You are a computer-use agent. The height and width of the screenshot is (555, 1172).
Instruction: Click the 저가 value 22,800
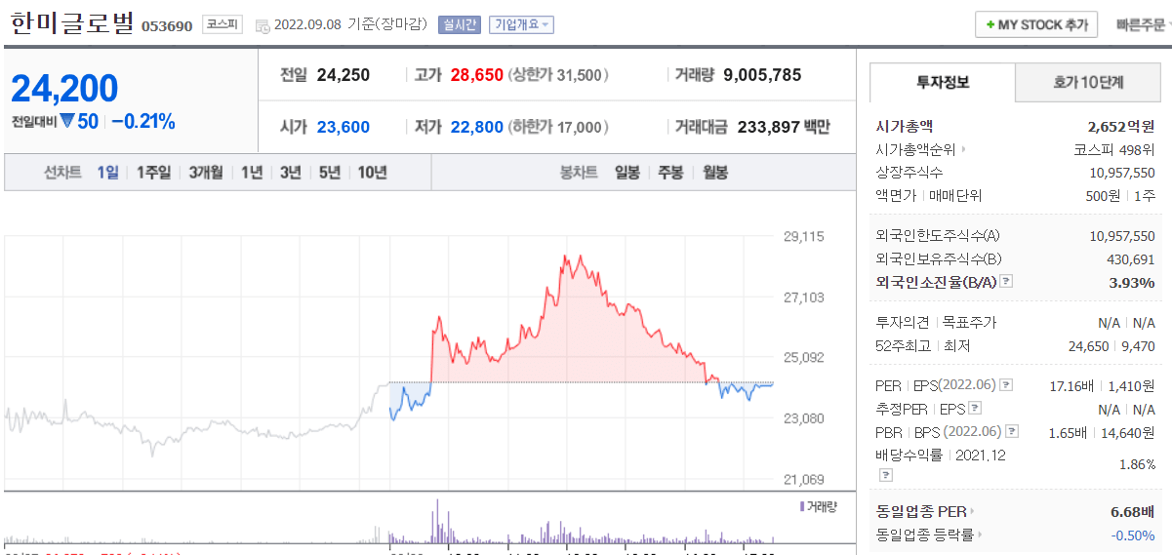point(476,127)
